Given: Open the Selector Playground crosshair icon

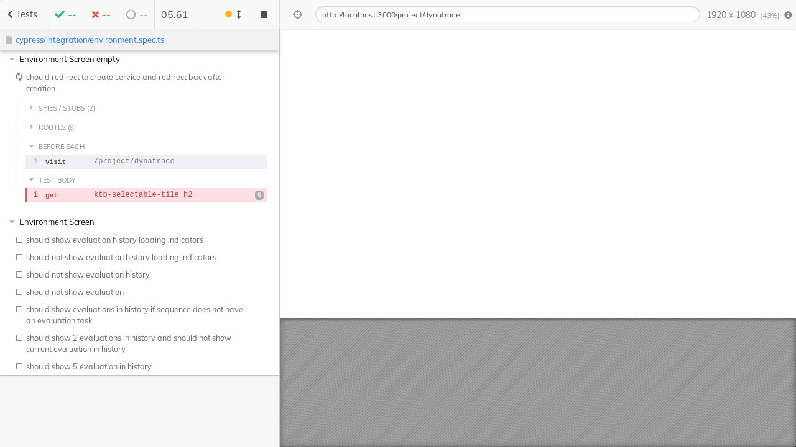Looking at the screenshot, I should pos(297,14).
